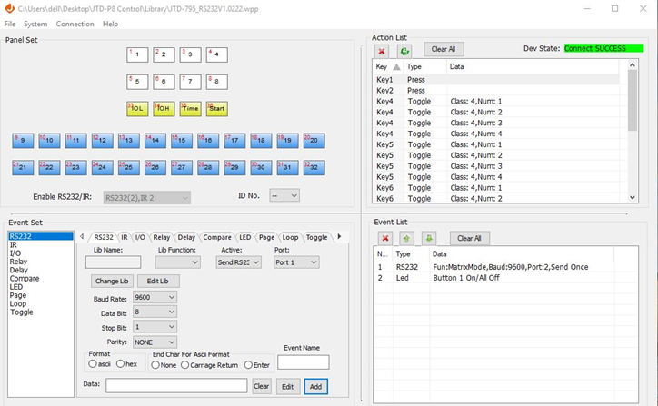Switch to Relay tab
The image size is (658, 406).
[x=161, y=237]
